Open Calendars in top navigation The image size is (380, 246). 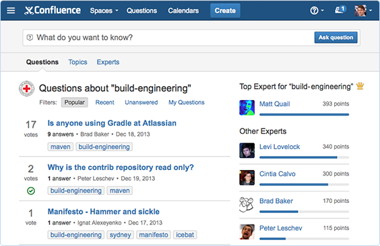point(183,11)
